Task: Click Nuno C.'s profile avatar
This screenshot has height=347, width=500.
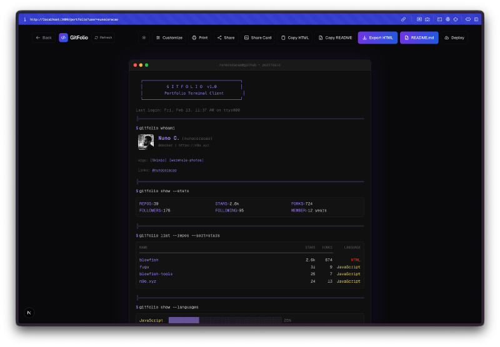Action: coord(146,142)
